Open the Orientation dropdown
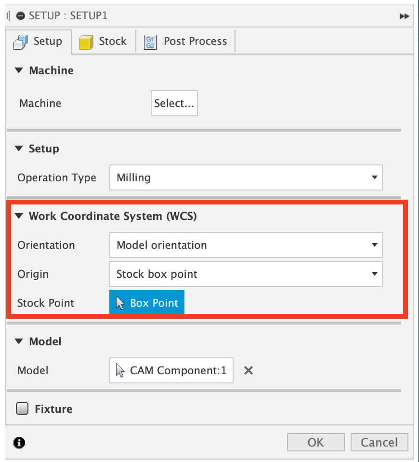Image resolution: width=419 pixels, height=462 pixels. [246, 245]
